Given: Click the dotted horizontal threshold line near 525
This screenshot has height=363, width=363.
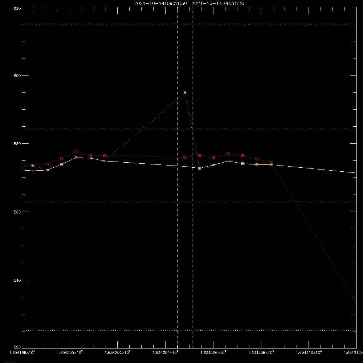Looking at the screenshot, I should click(189, 331).
